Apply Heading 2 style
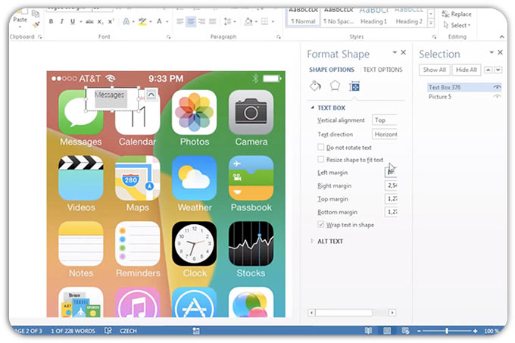 (409, 18)
